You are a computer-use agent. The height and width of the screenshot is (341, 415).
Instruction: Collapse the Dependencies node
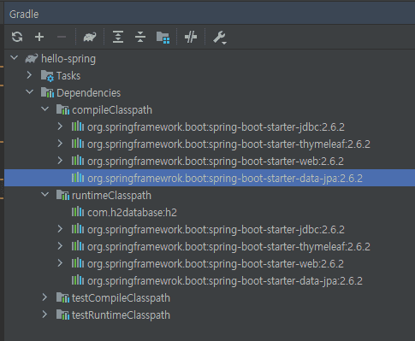pyautogui.click(x=29, y=92)
